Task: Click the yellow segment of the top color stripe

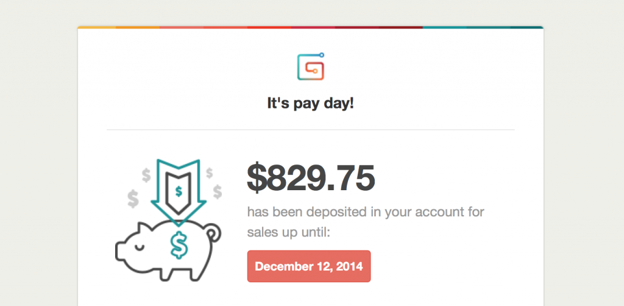Action: pyautogui.click(x=97, y=27)
